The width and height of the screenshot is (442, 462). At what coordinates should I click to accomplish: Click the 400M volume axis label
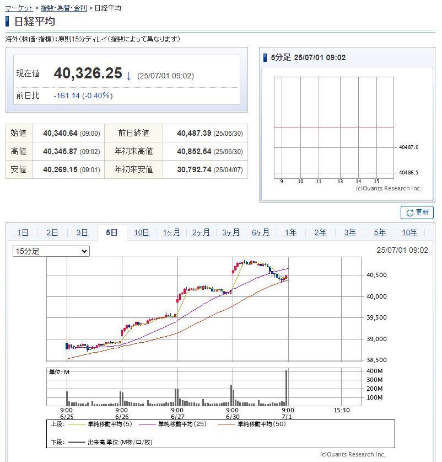(374, 371)
